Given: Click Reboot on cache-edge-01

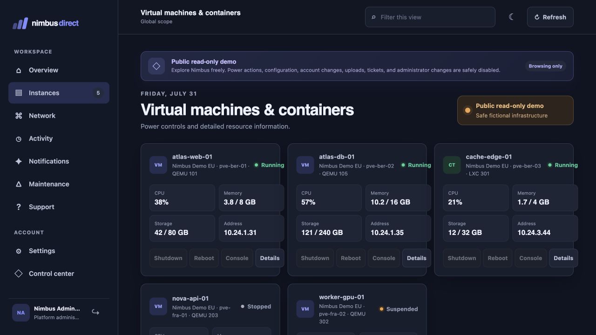Looking at the screenshot, I should pyautogui.click(x=497, y=258).
